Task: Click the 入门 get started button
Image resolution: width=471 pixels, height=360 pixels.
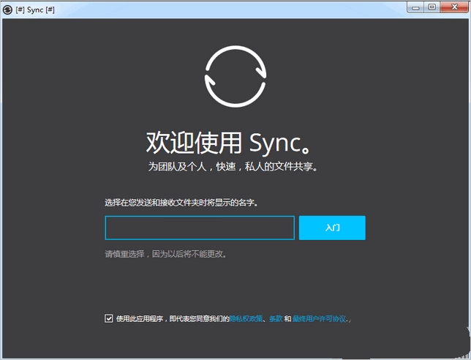Action: (x=332, y=228)
